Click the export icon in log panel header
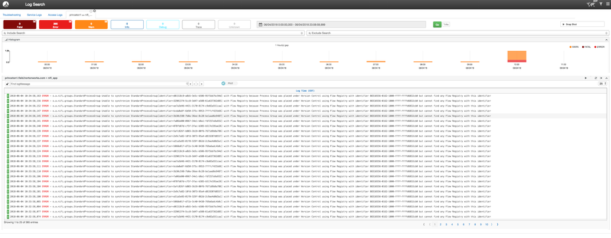The image size is (611, 238). pos(601,78)
